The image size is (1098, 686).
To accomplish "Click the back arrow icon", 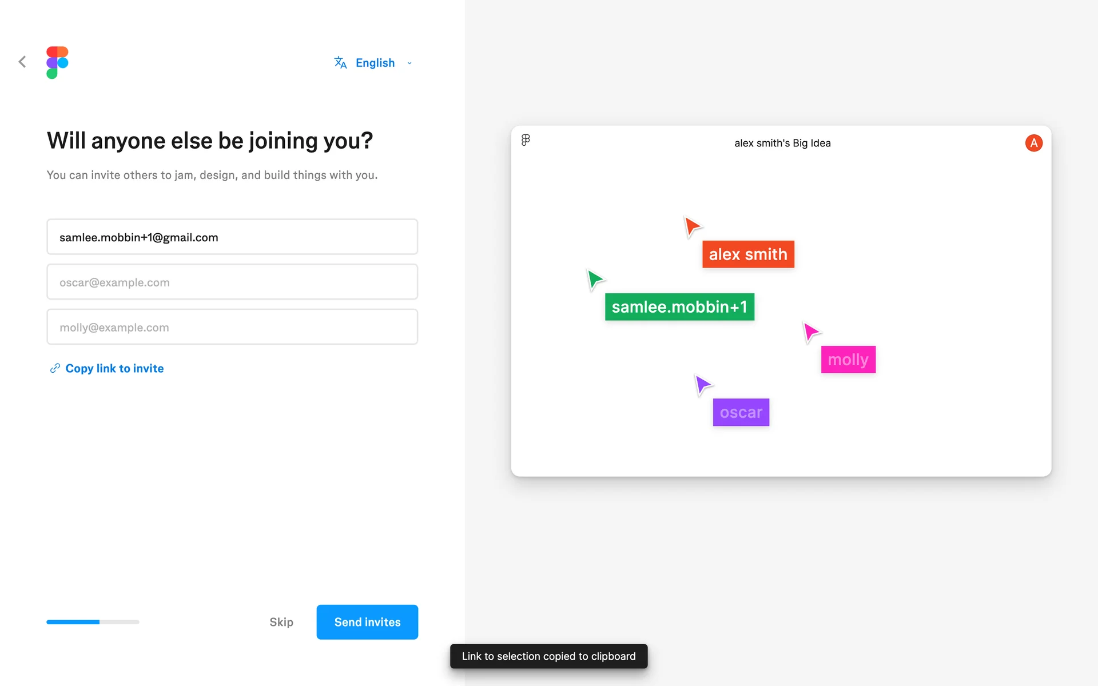I will 22,62.
